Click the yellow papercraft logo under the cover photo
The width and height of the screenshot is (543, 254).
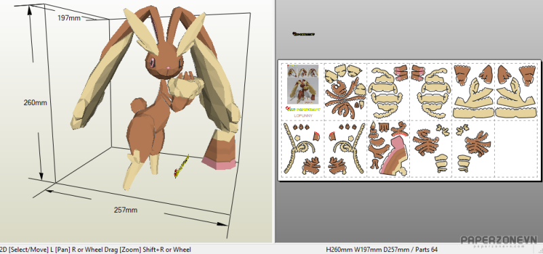(x=303, y=109)
